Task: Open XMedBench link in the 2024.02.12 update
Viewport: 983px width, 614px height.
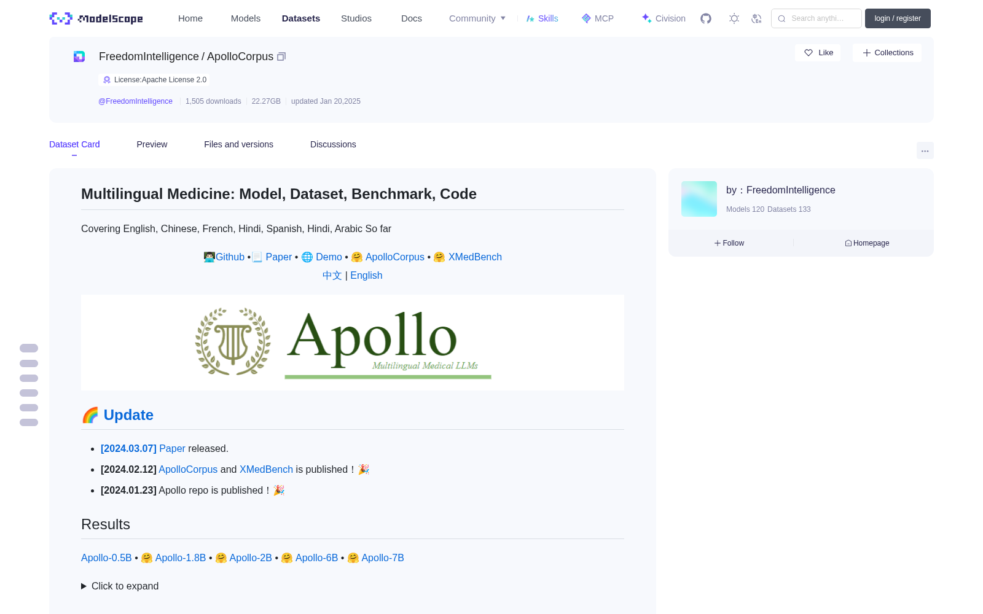Action: click(266, 469)
